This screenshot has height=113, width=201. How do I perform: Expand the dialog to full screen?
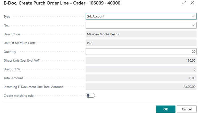(184, 3)
